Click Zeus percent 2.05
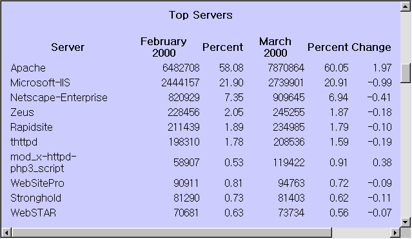The width and height of the screenshot is (412, 239). [234, 112]
